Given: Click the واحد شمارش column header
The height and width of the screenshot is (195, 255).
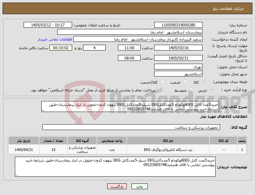Looking at the screenshot, I should tap(112, 141).
